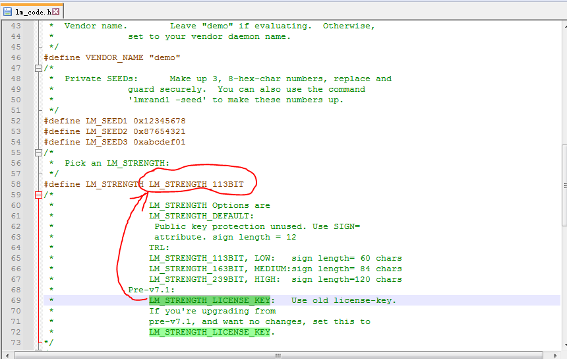The image size is (567, 359).
Task: Click the value 0xabcdef01 for LM_SEED3
Action: click(x=160, y=142)
